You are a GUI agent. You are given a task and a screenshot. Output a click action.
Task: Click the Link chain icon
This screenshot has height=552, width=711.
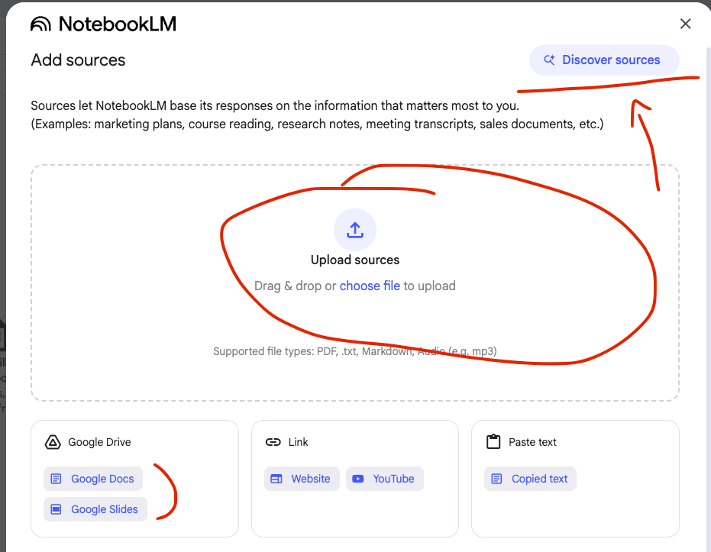[273, 442]
